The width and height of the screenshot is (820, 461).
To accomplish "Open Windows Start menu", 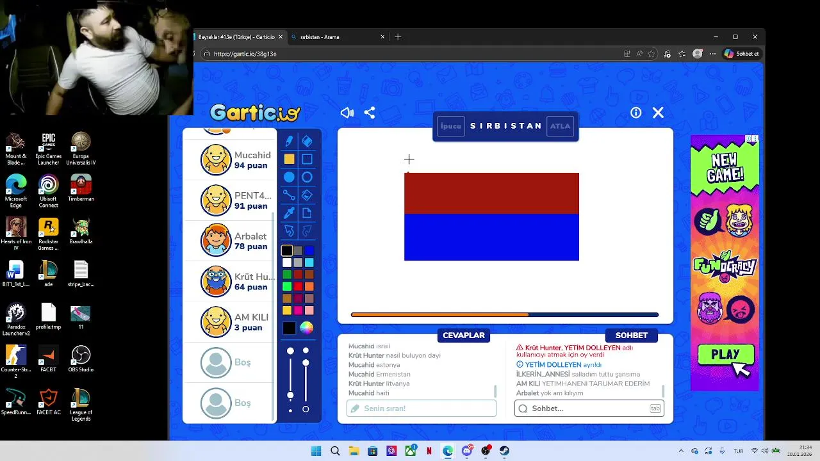I will [x=316, y=451].
